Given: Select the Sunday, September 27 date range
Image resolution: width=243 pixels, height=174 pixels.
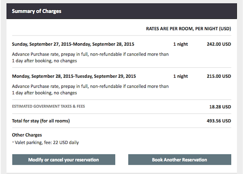Looking at the screenshot, I should click(x=73, y=44).
